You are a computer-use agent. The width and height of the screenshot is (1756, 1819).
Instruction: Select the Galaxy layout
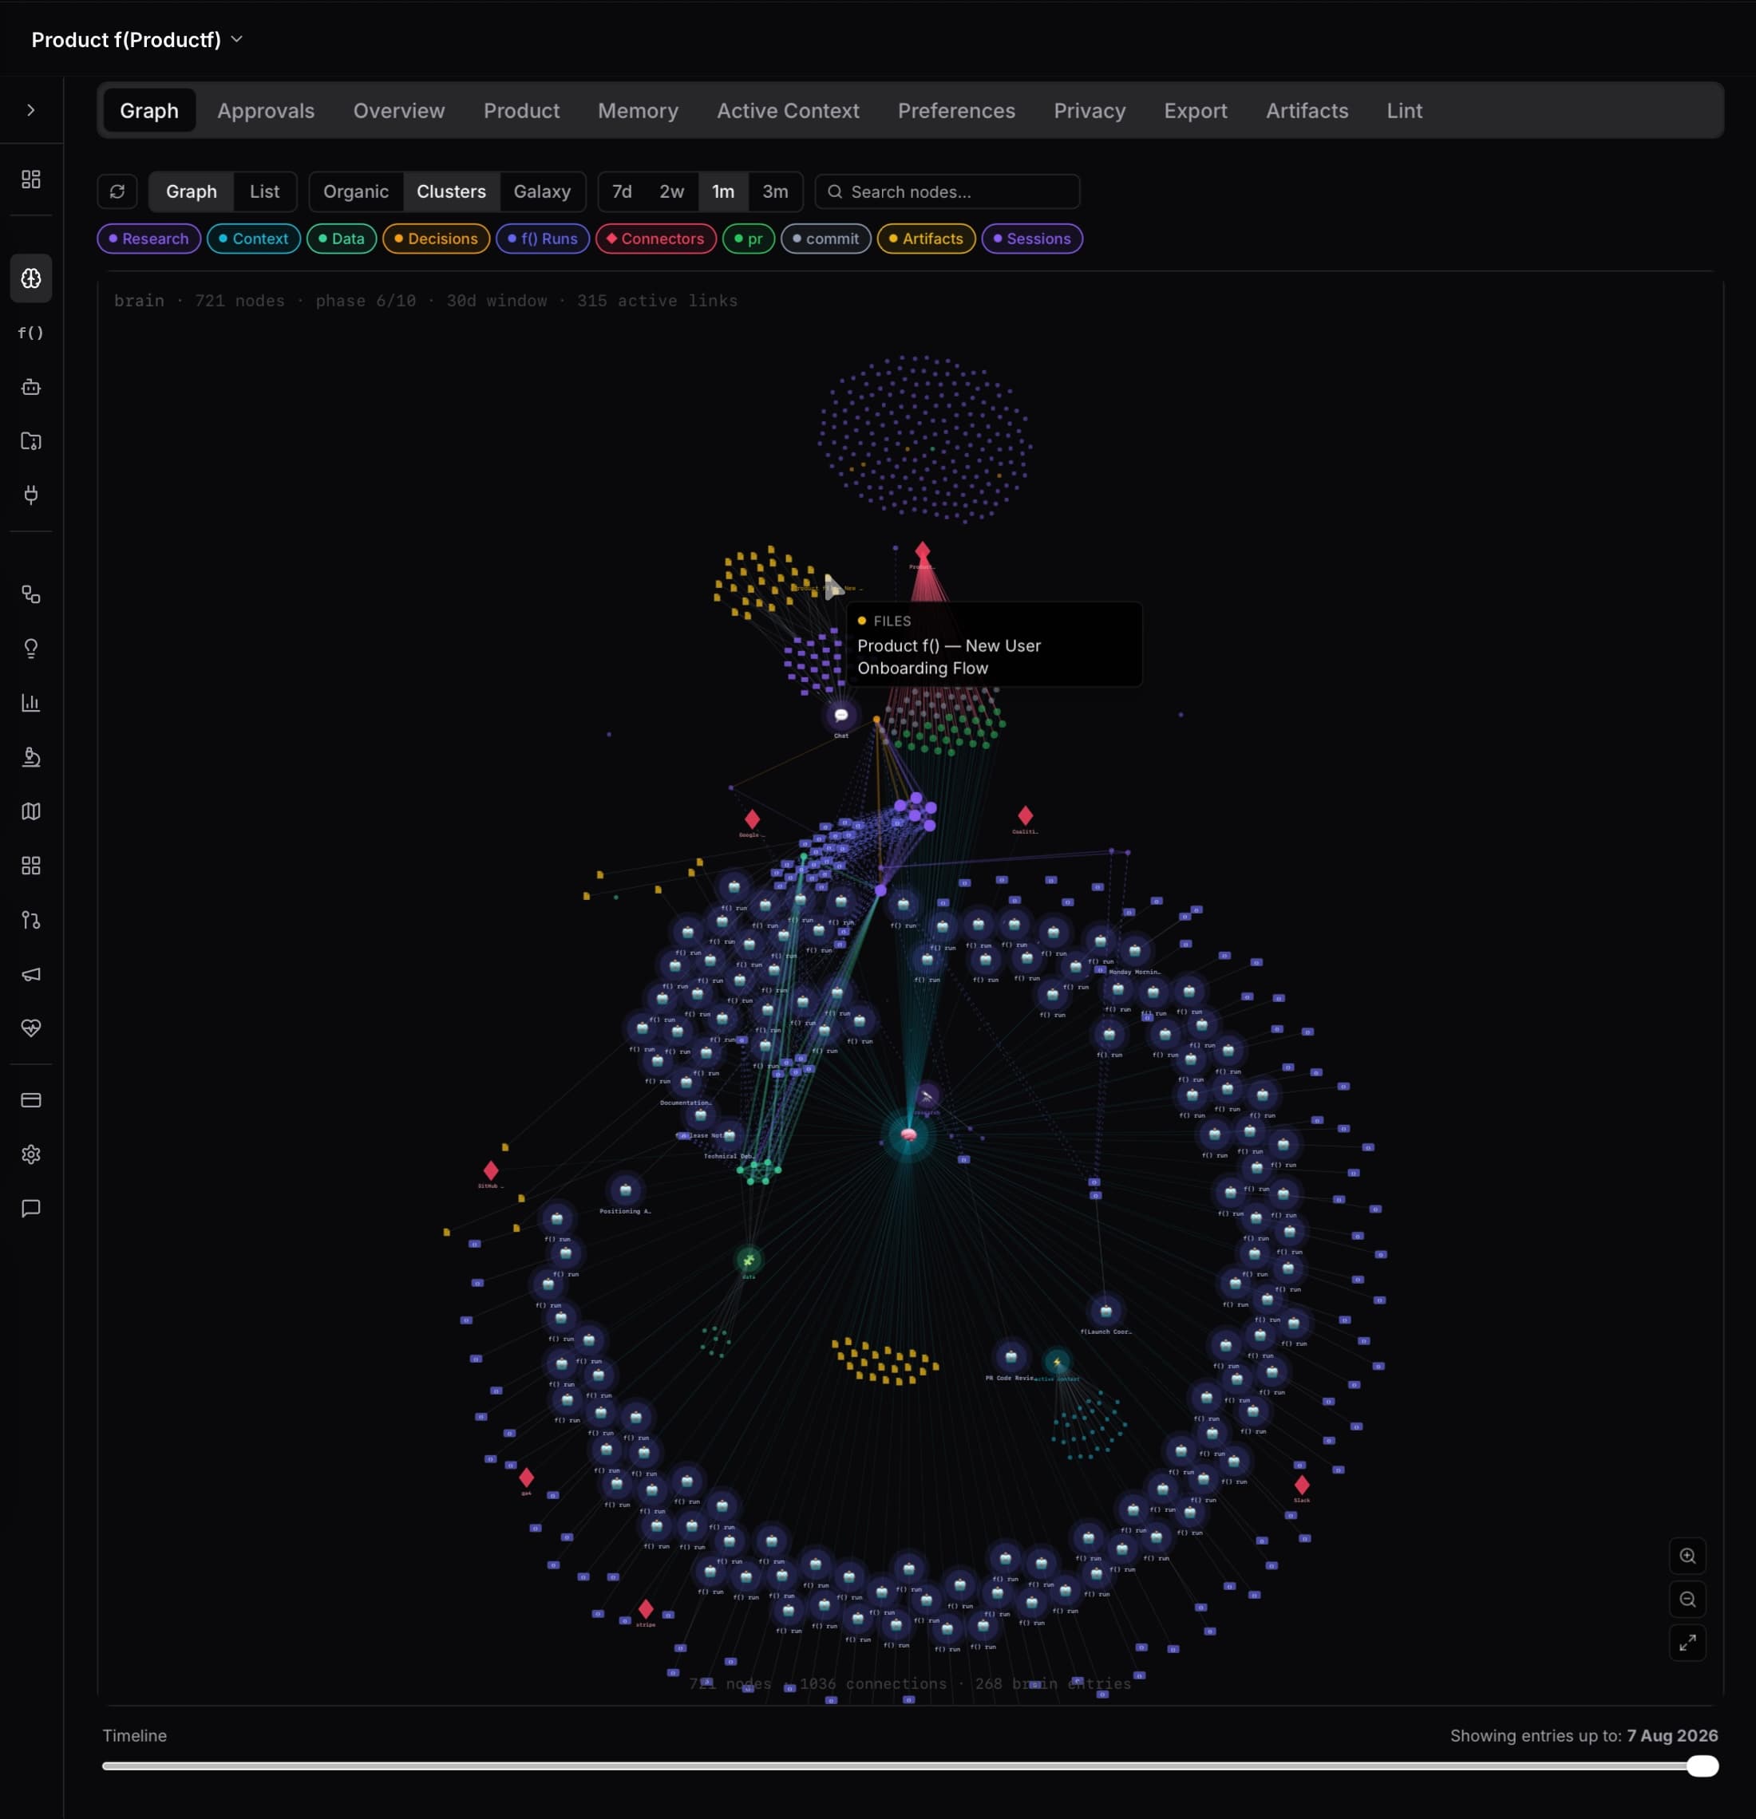click(541, 191)
